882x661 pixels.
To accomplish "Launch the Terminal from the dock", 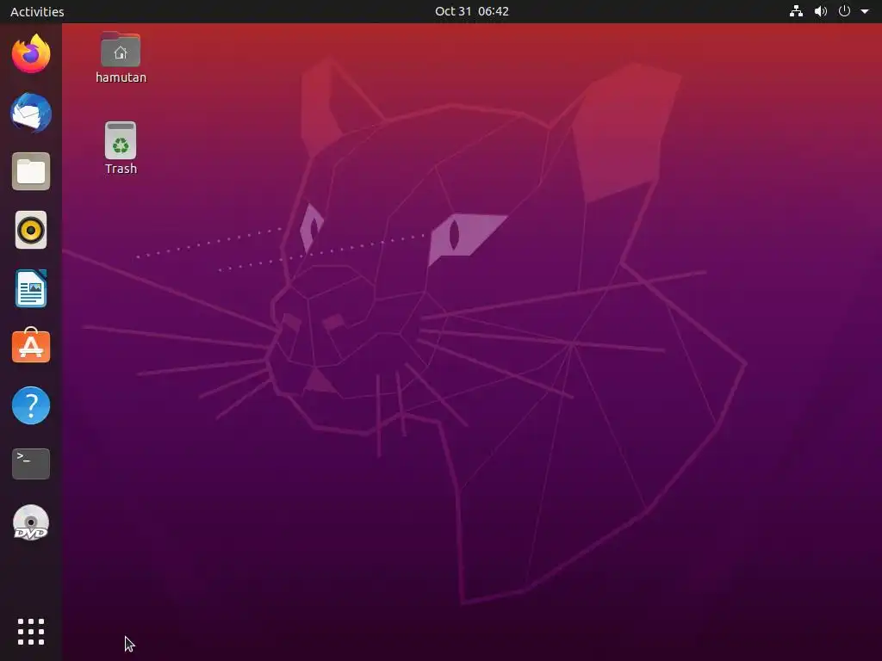I will tap(31, 464).
